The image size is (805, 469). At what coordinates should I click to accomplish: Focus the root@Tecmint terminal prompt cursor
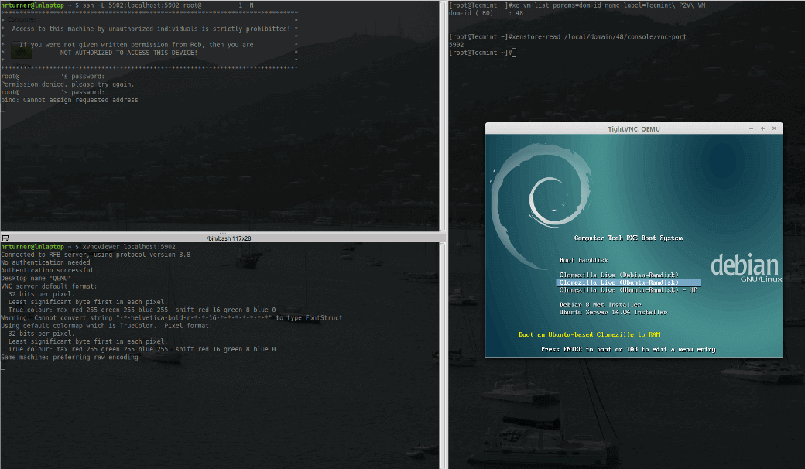coord(512,53)
